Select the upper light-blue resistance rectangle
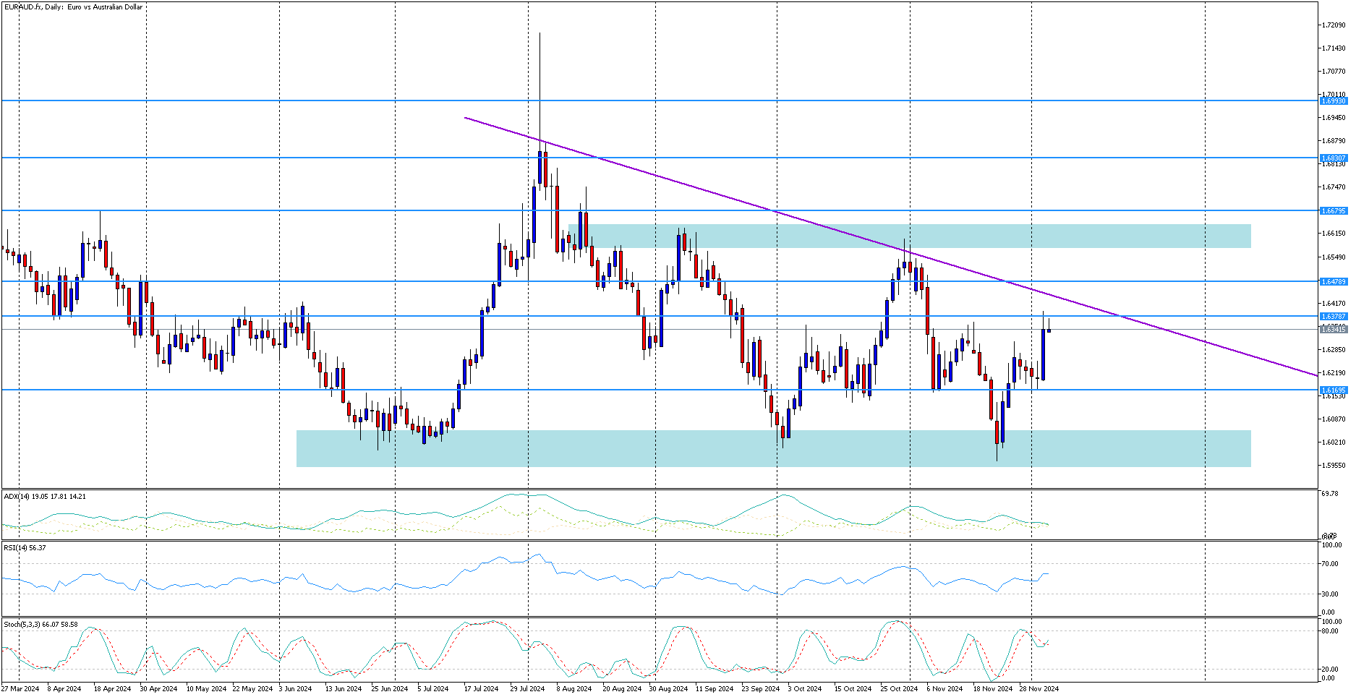This screenshot has height=697, width=1356. click(910, 236)
